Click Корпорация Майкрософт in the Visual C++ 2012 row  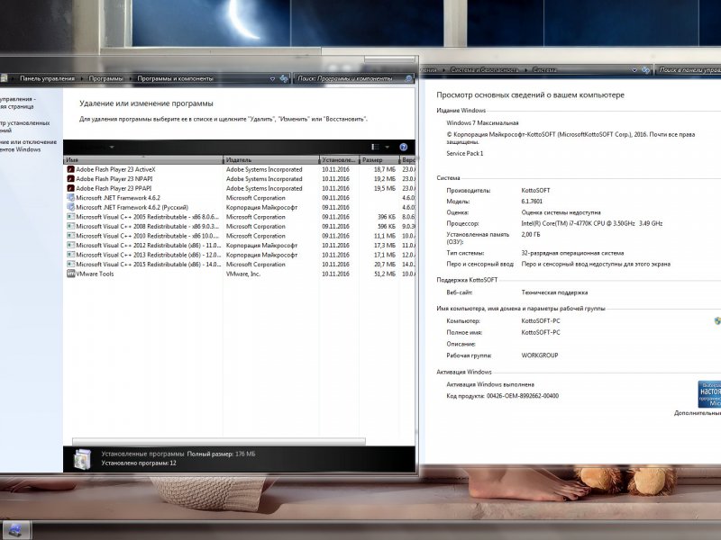point(261,246)
